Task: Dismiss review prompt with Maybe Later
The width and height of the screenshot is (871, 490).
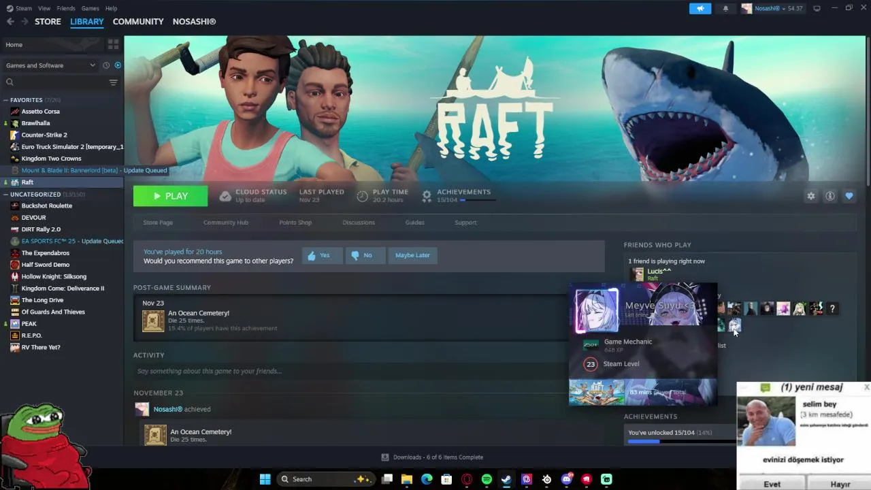Action: 412,255
